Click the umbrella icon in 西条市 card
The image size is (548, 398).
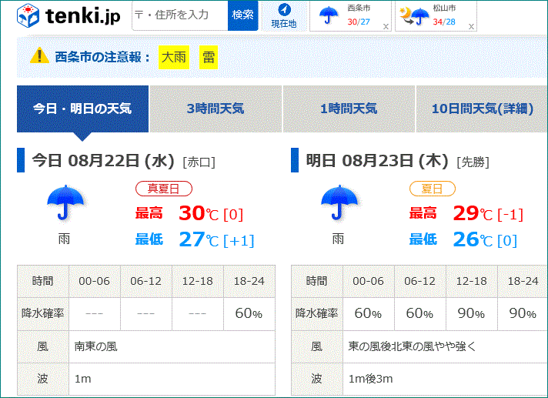point(329,16)
